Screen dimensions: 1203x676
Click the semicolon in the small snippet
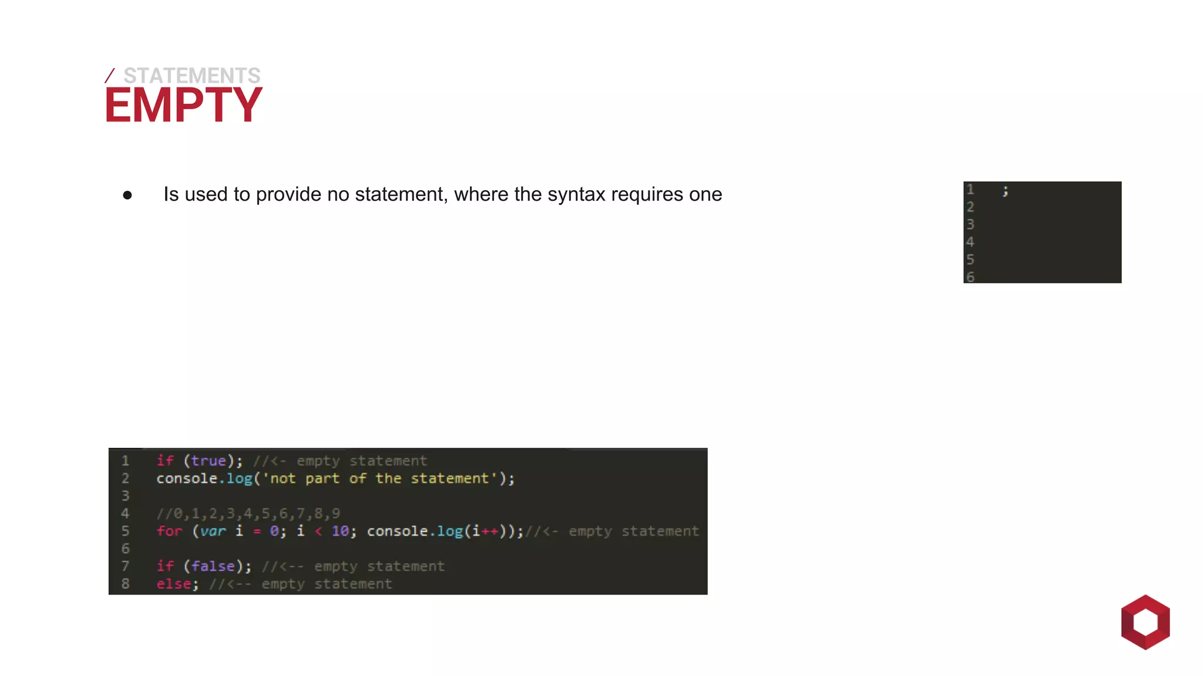coord(1006,190)
